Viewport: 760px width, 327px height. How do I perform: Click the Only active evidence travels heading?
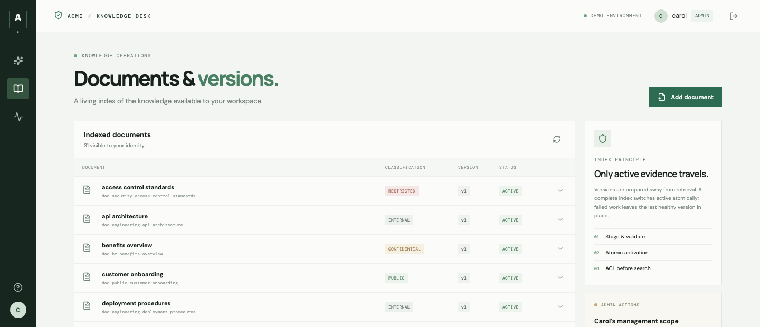651,174
